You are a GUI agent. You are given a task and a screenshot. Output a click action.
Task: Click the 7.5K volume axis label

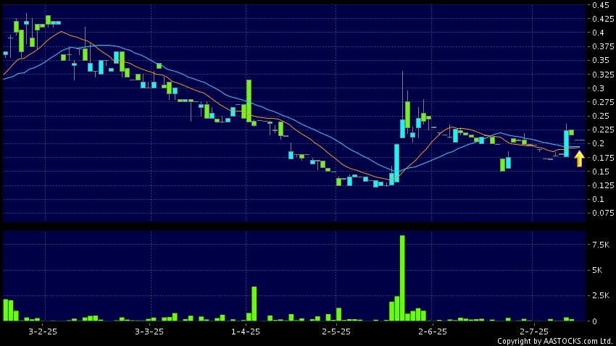601,245
